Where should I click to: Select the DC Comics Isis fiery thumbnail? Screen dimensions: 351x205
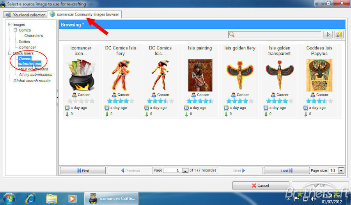[x=121, y=75]
